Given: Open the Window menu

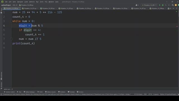Looking at the screenshot, I should pos(51,2).
